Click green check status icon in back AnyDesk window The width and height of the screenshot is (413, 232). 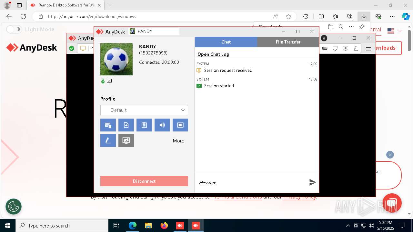[72, 48]
